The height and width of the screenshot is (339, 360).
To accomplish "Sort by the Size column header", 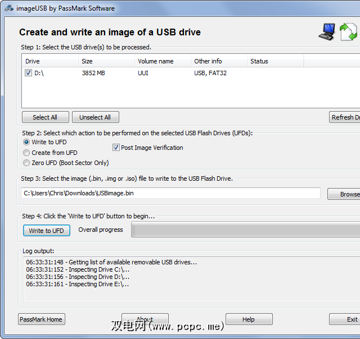I will tap(106, 61).
